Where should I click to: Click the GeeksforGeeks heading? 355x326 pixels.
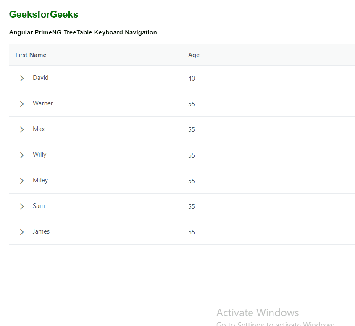click(44, 15)
